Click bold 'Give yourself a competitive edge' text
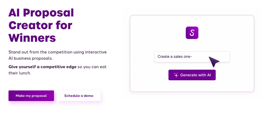Image resolution: width=267 pixels, height=115 pixels. [x=43, y=67]
